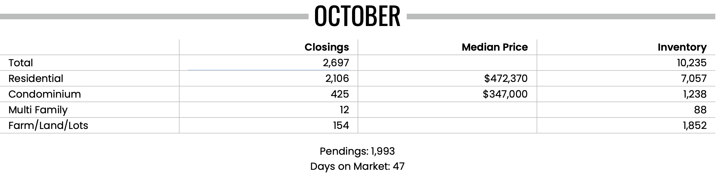717x174 pixels.
Task: Select the OCTOBER heading text
Action: click(x=357, y=16)
